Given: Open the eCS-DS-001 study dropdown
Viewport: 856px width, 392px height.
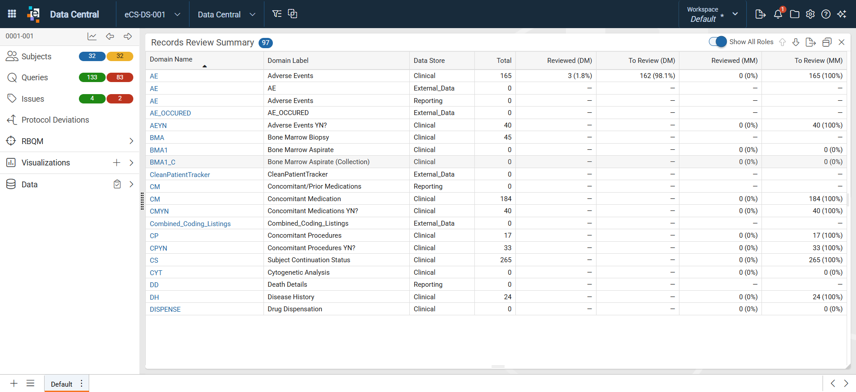Looking at the screenshot, I should coord(152,14).
